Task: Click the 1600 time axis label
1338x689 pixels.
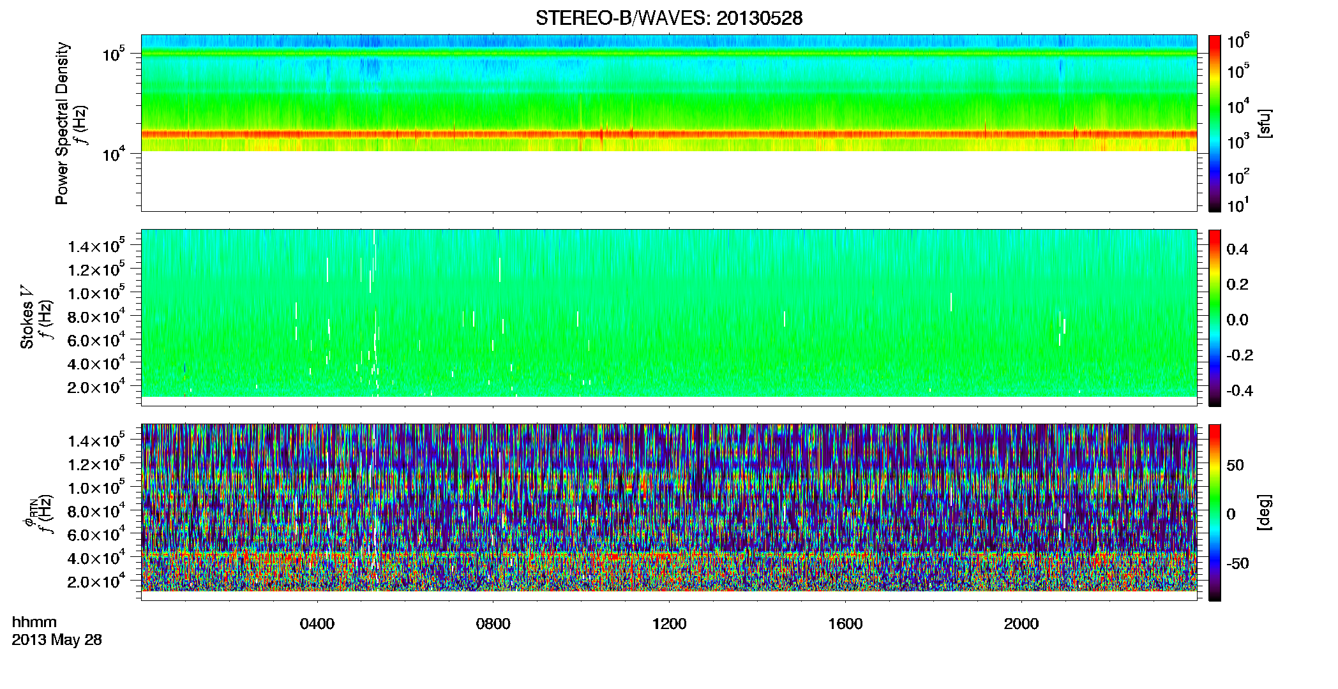Action: point(845,624)
